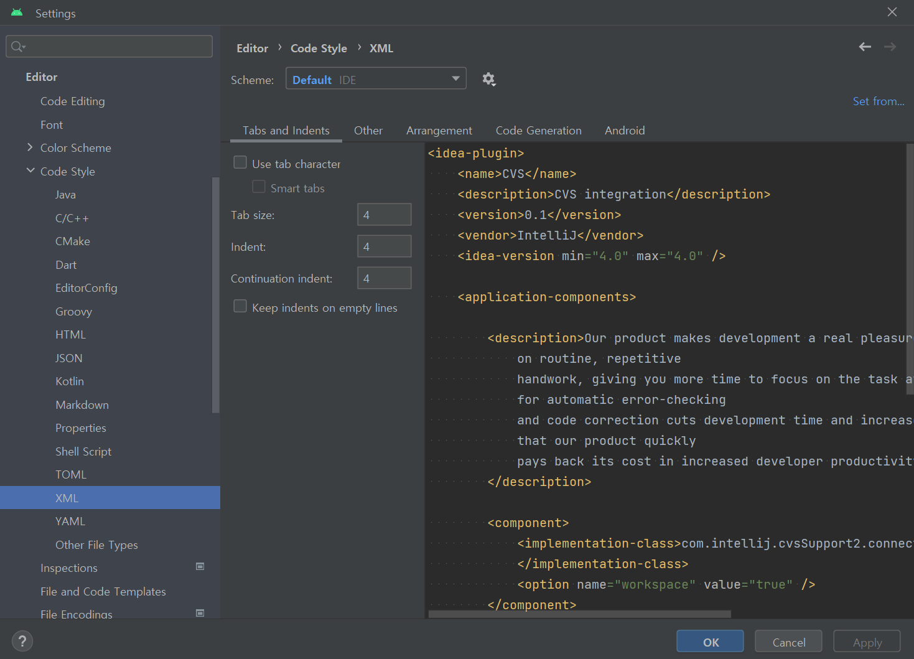Click the Cancel button
The width and height of the screenshot is (914, 659).
[x=789, y=642]
